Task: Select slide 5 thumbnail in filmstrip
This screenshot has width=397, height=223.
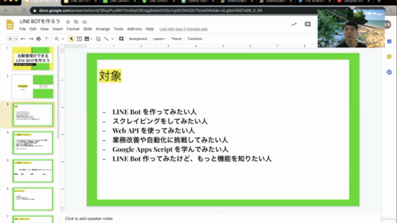Action: pyautogui.click(x=33, y=171)
